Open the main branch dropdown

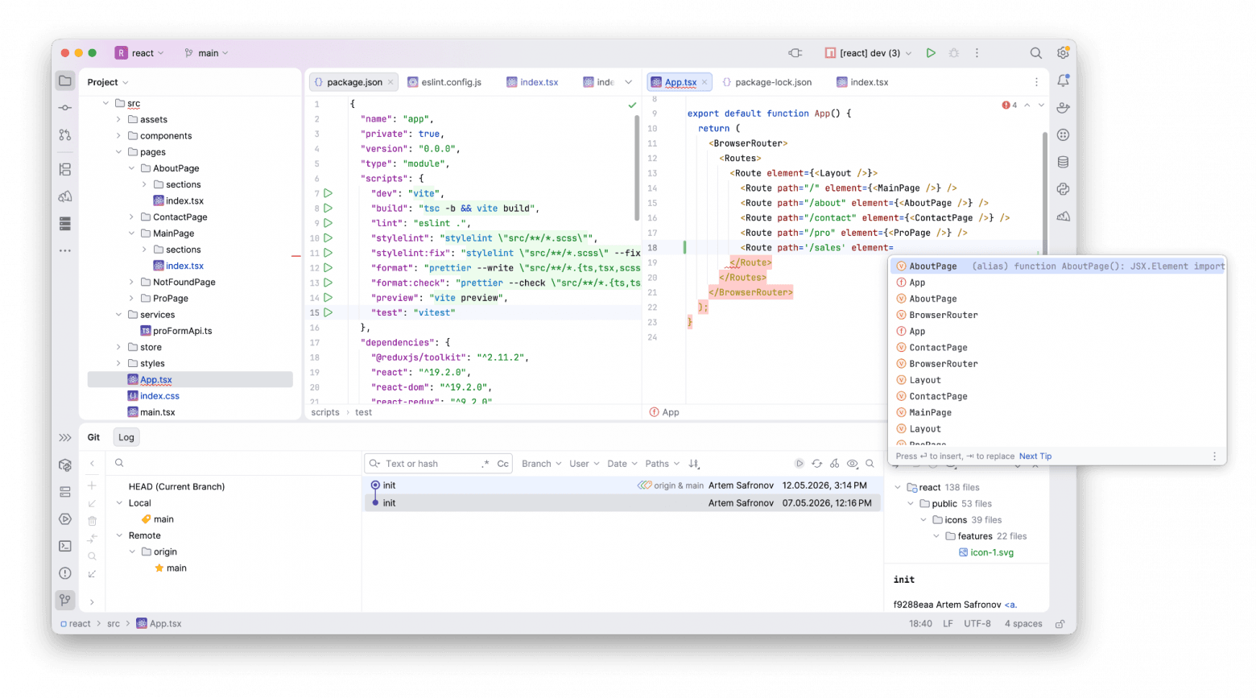pyautogui.click(x=206, y=53)
